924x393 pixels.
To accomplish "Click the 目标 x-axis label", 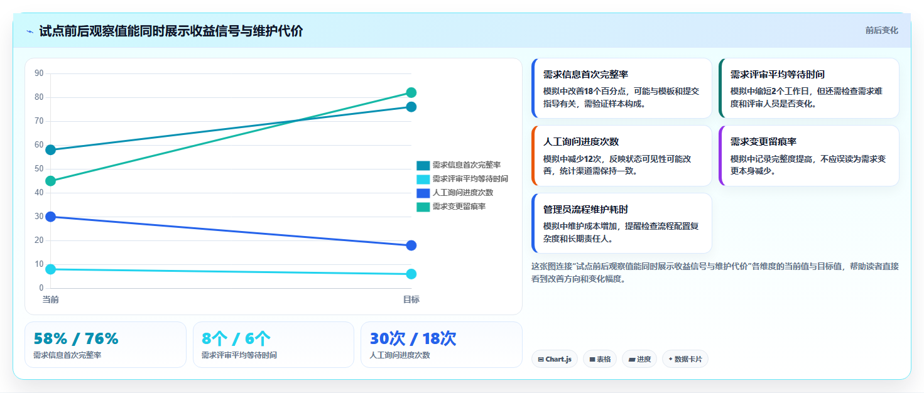I will [x=411, y=299].
